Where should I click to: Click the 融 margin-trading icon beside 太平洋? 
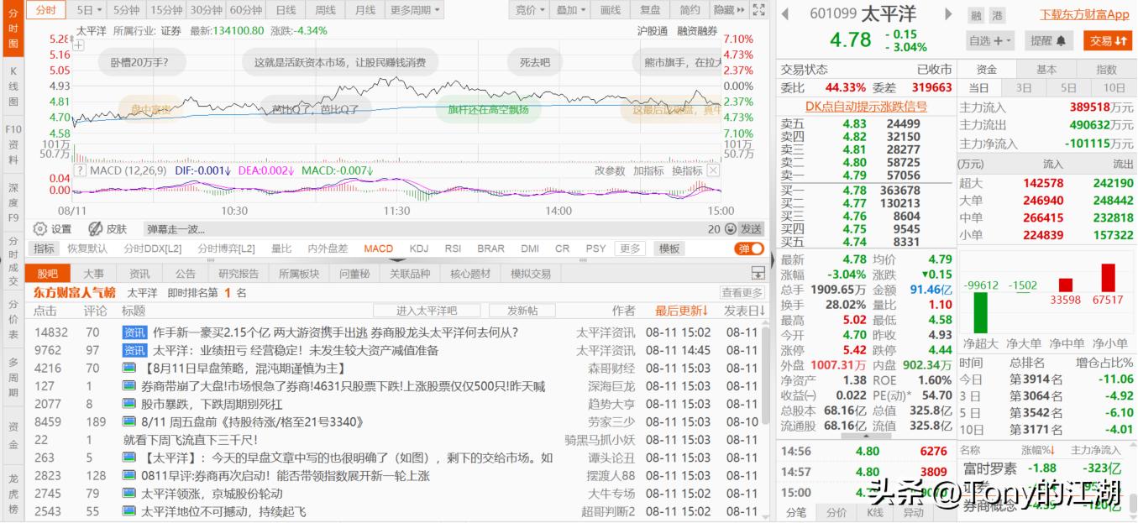click(976, 13)
